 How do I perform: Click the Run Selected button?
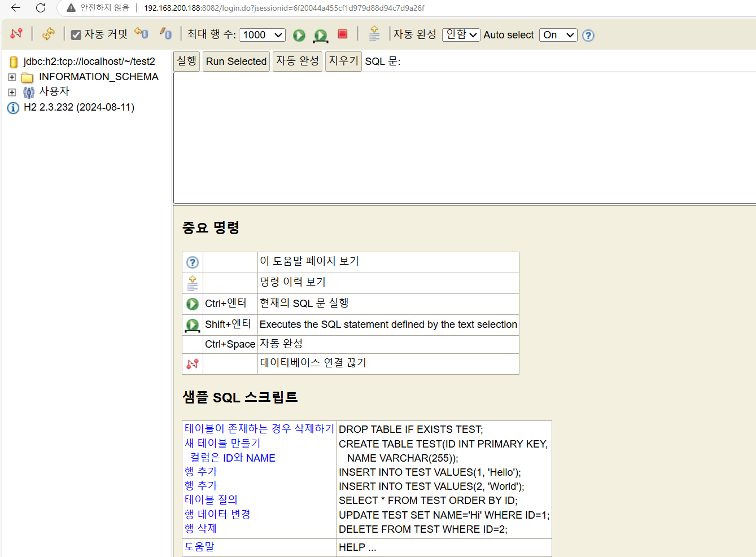point(236,61)
